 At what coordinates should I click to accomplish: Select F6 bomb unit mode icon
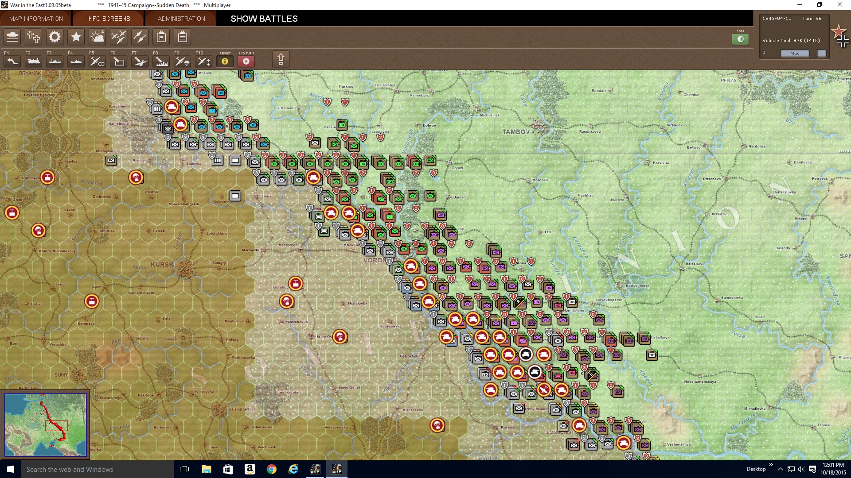(119, 61)
